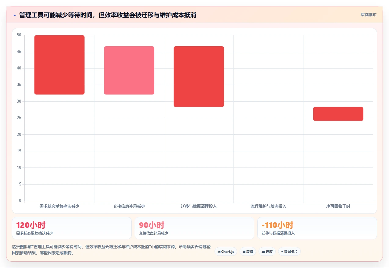The height and width of the screenshot is (268, 389).
Task: Click the chart title about 管理工具可能减少等待时间
Action: pos(108,15)
